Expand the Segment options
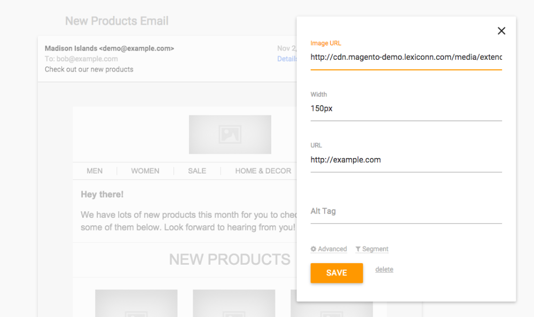534x317 pixels. coord(375,249)
